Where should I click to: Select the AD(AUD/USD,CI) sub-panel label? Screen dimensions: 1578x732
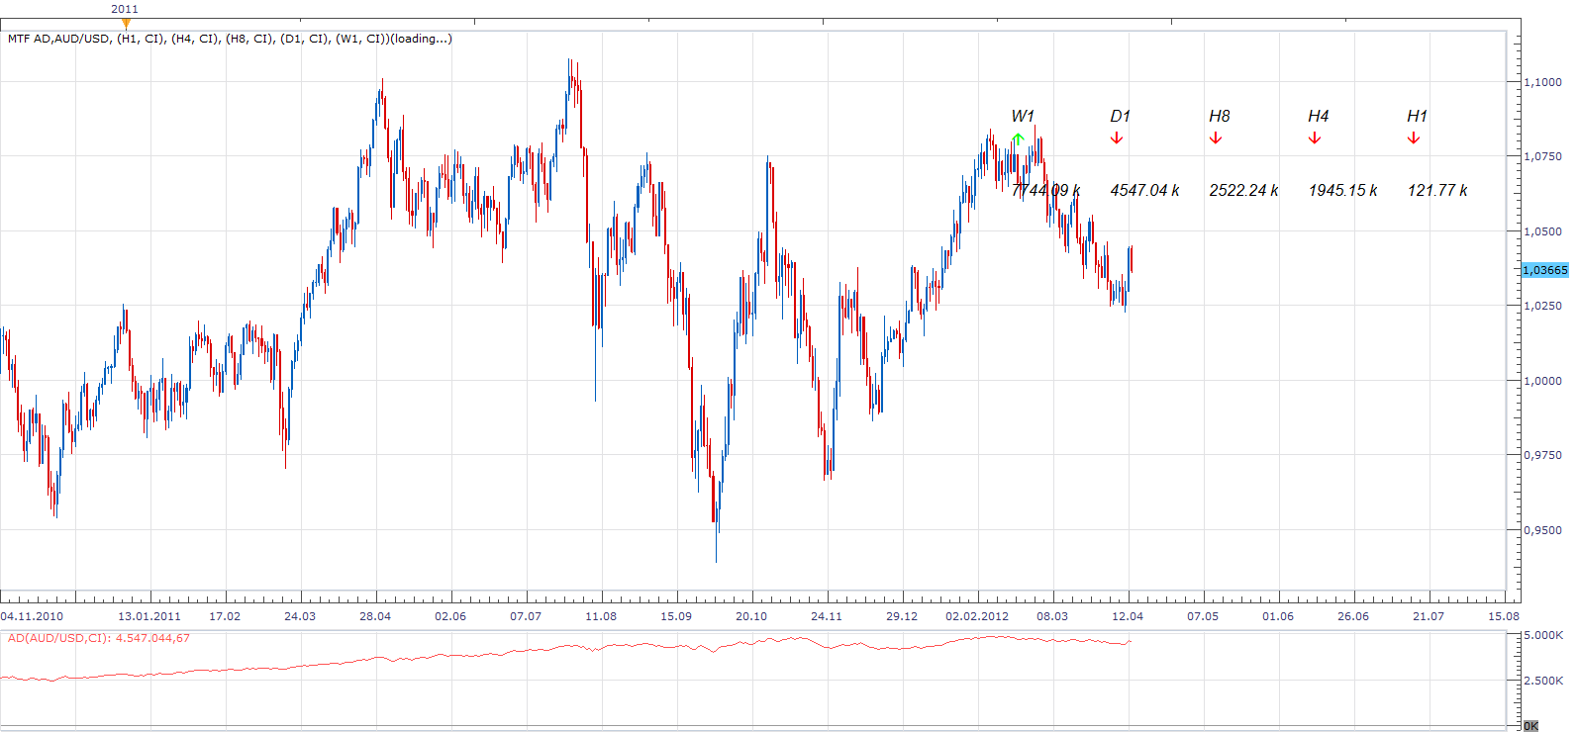point(99,638)
